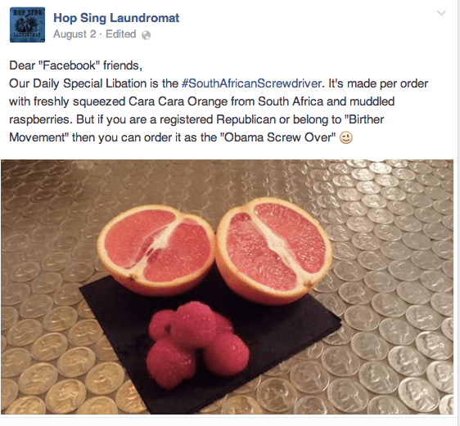
Task: Click the smiley emoji ending the post
Action: (346, 137)
